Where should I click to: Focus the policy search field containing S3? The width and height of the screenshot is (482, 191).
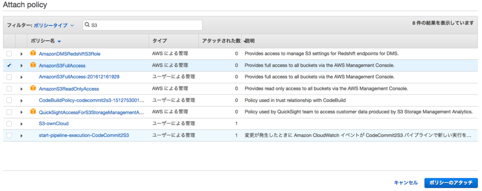point(142,25)
